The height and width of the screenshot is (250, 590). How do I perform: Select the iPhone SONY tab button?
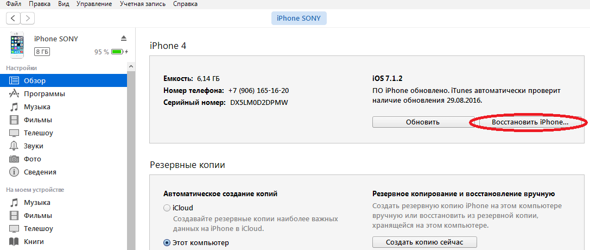[299, 18]
